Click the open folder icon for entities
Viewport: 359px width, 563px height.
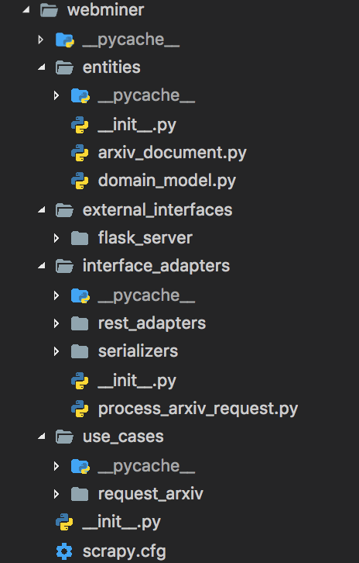click(x=64, y=67)
